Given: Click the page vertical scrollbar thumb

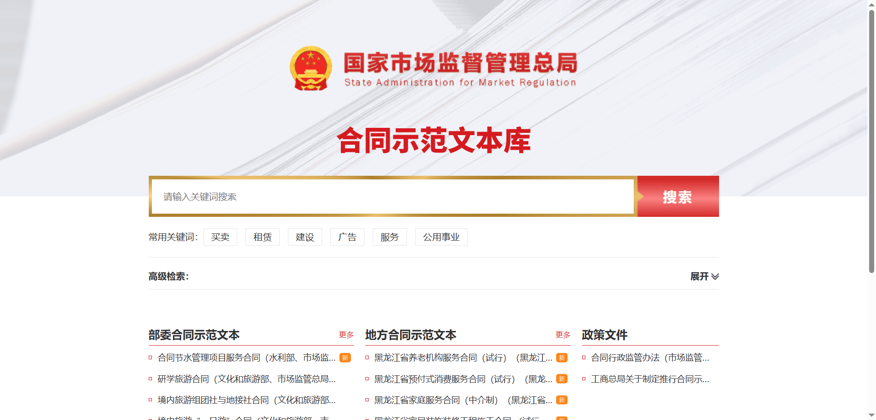Looking at the screenshot, I should pyautogui.click(x=871, y=141).
